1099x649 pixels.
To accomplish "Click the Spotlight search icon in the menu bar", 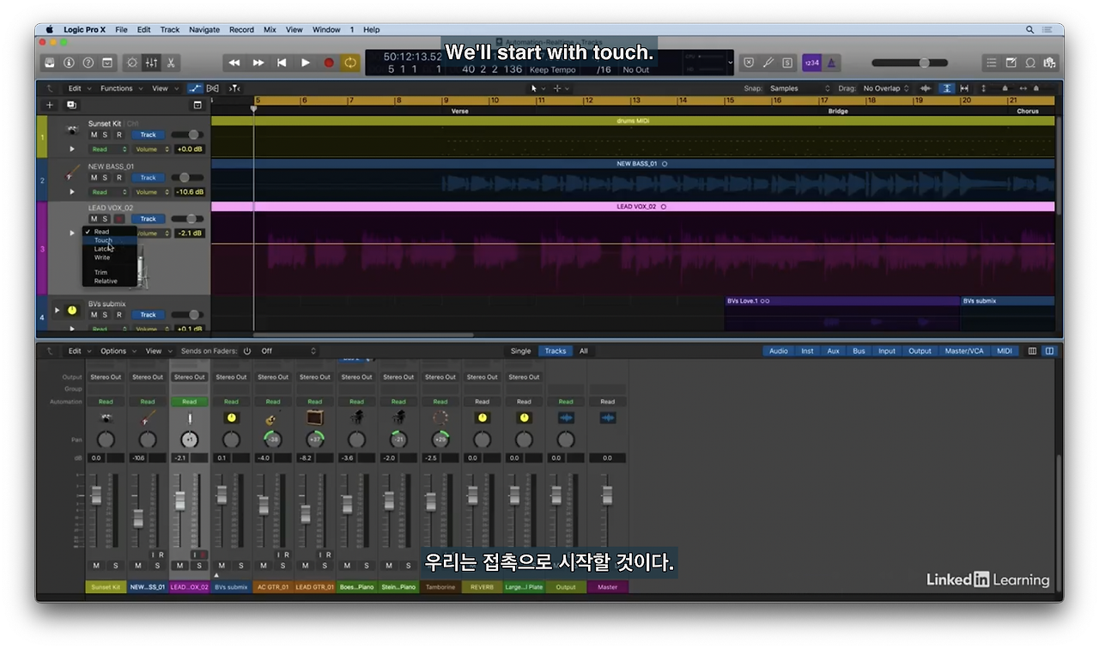I will pos(1029,29).
